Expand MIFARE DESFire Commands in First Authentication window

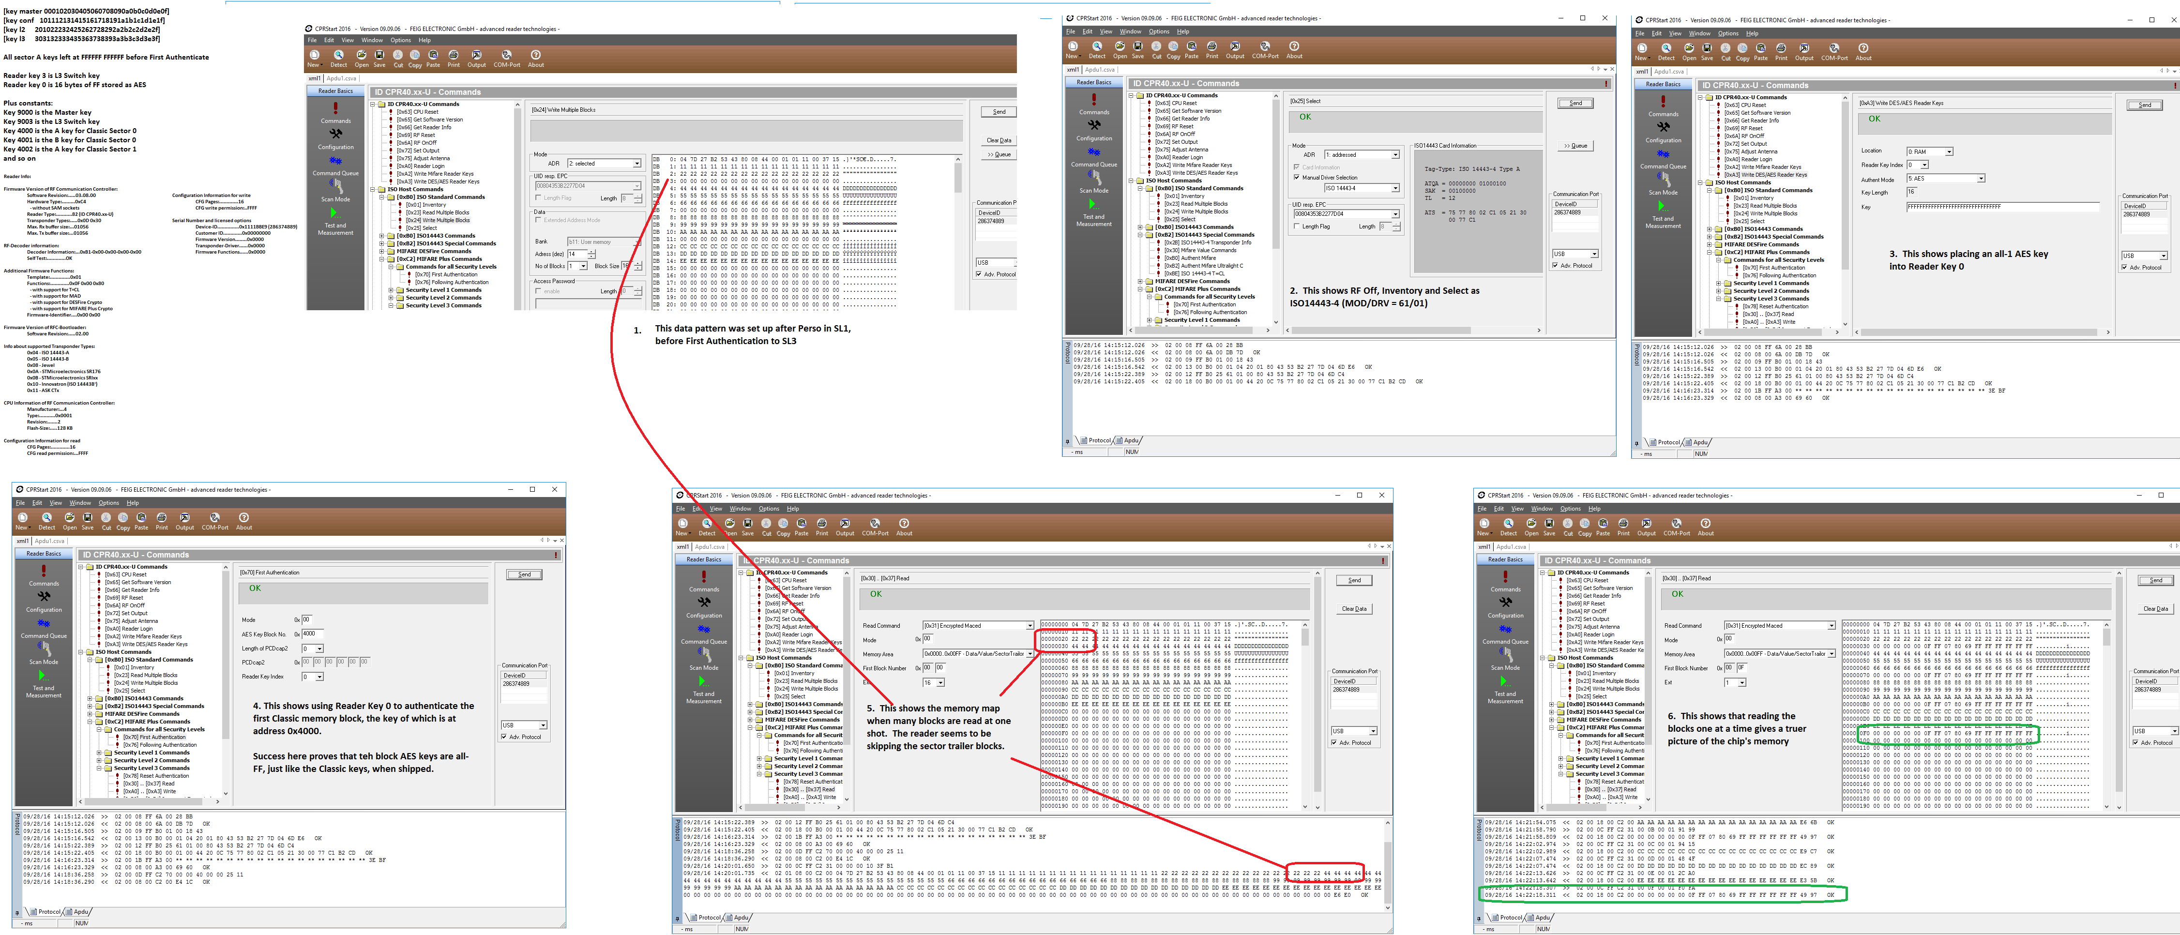coord(91,714)
